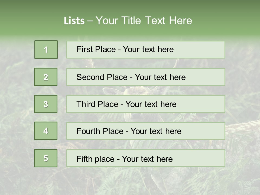Image resolution: width=260 pixels, height=195 pixels.
Task: Click the bold word 'Lists' in title
Action: click(x=74, y=21)
